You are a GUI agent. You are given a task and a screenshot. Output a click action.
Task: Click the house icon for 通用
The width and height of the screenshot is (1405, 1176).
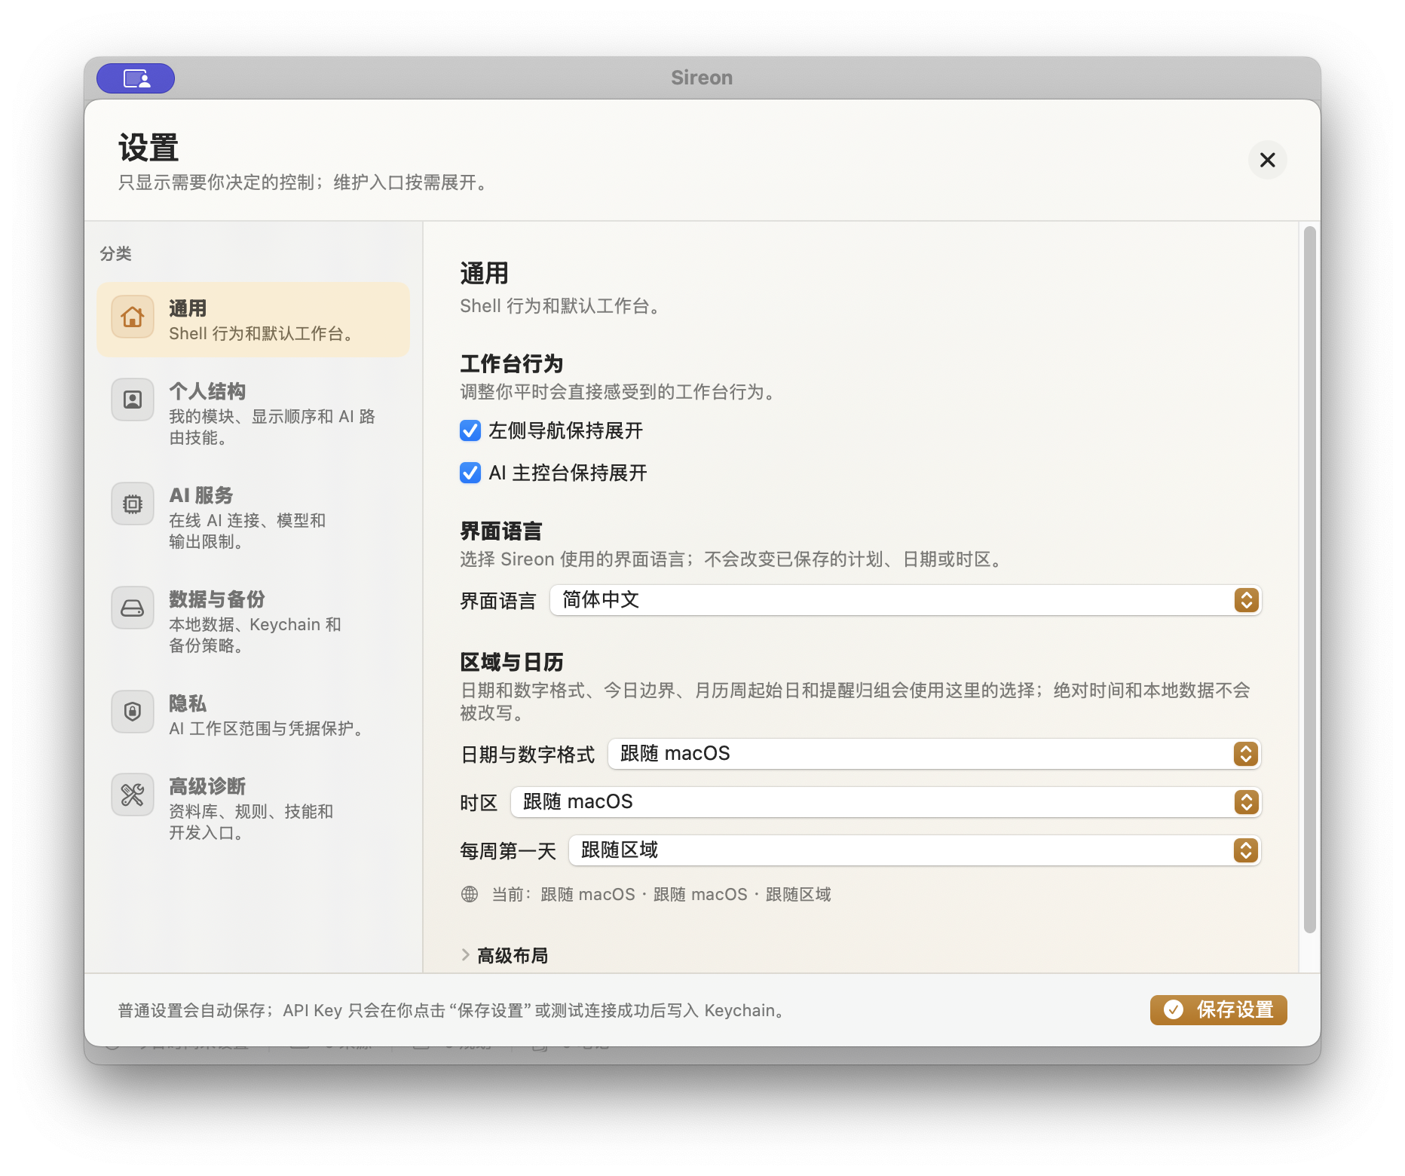133,317
